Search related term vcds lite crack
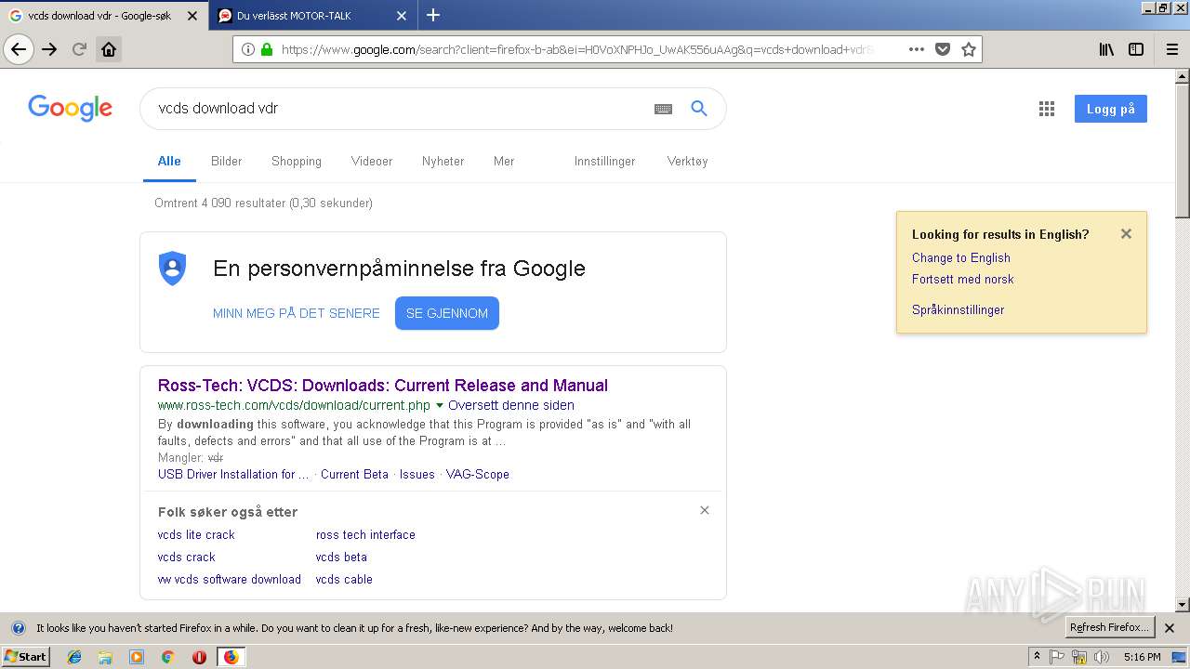Screen dimensions: 1190x669 pos(196,535)
